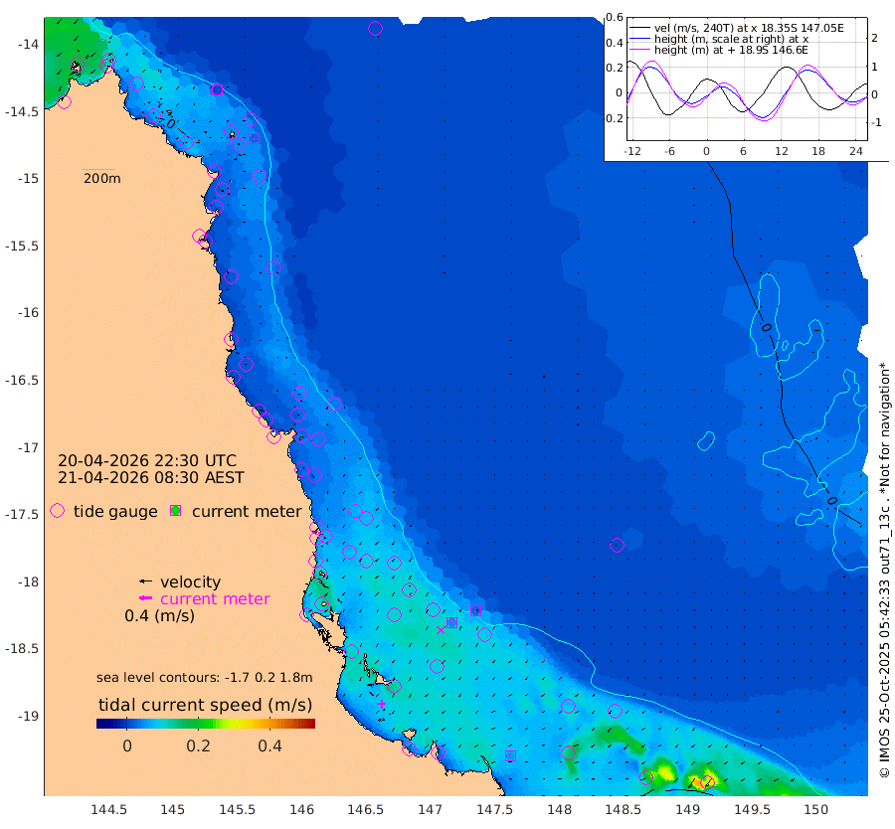The image size is (895, 829).
Task: Click the magenta current meter arrow in the legend
Action: pos(145,598)
